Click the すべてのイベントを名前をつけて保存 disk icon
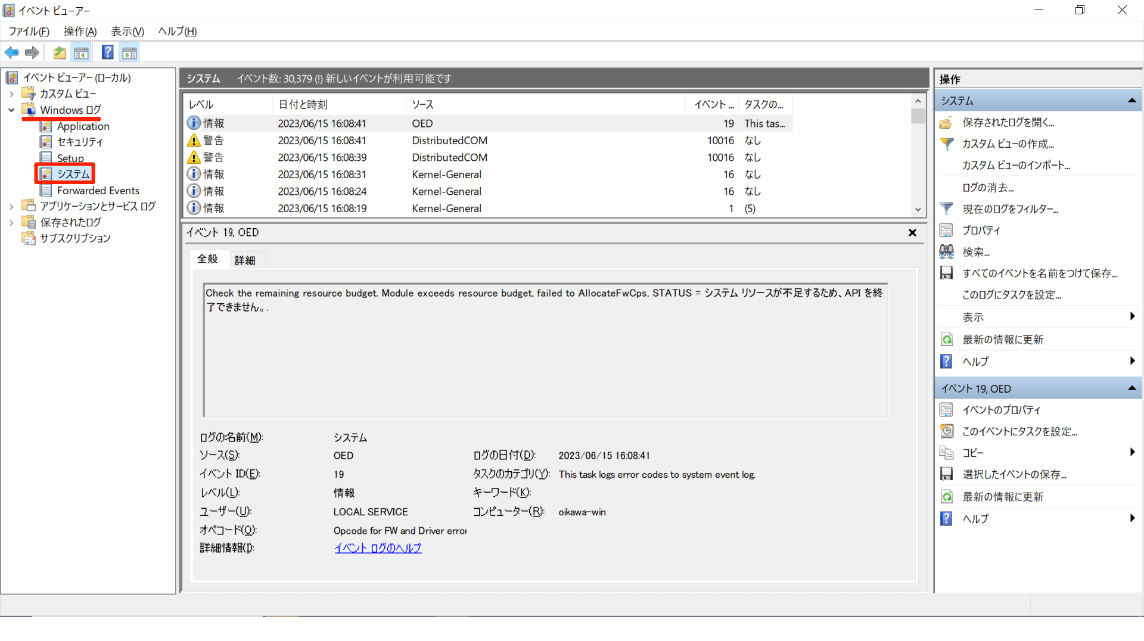This screenshot has height=641, width=1144. [x=946, y=273]
